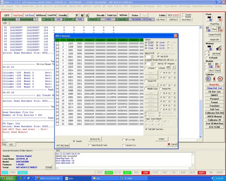This screenshot has height=181, width=226.
Task: Click the Head Map button
Action: (x=214, y=24)
